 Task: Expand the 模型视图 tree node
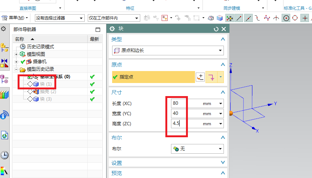[16, 54]
